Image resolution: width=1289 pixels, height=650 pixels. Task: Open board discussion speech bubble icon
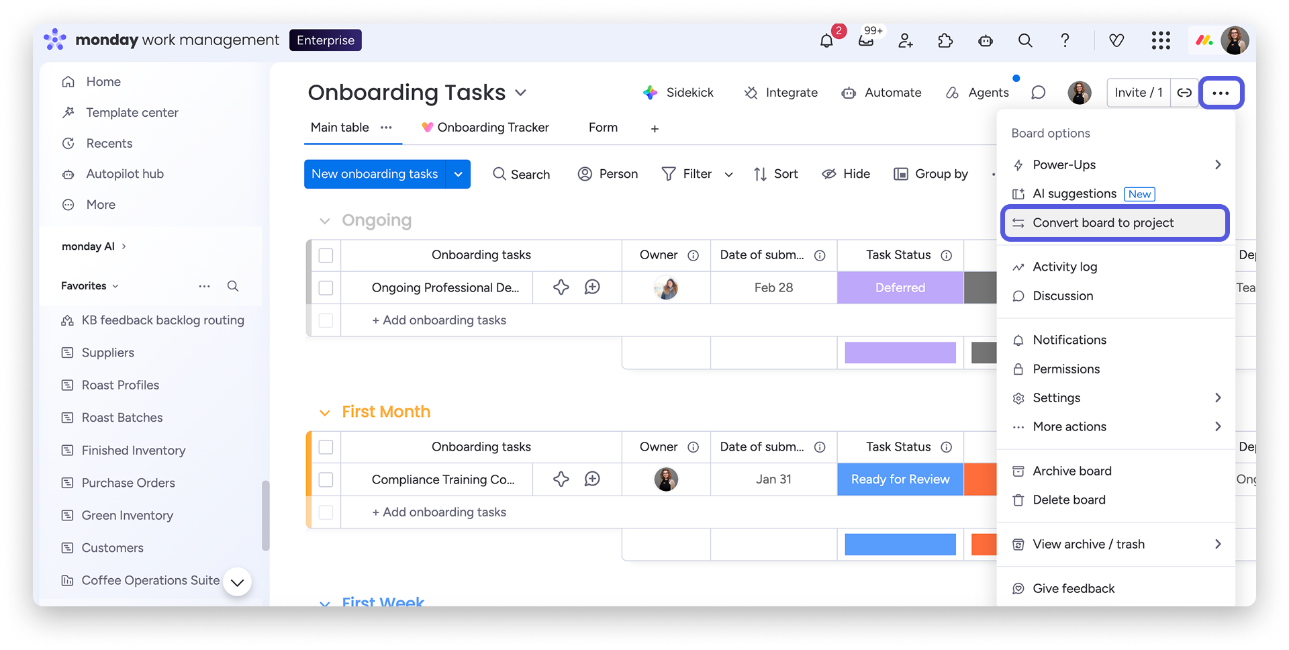[x=1038, y=93]
